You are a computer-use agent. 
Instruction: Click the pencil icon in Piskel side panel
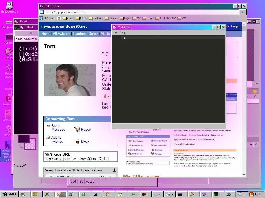[x=256, y=144]
